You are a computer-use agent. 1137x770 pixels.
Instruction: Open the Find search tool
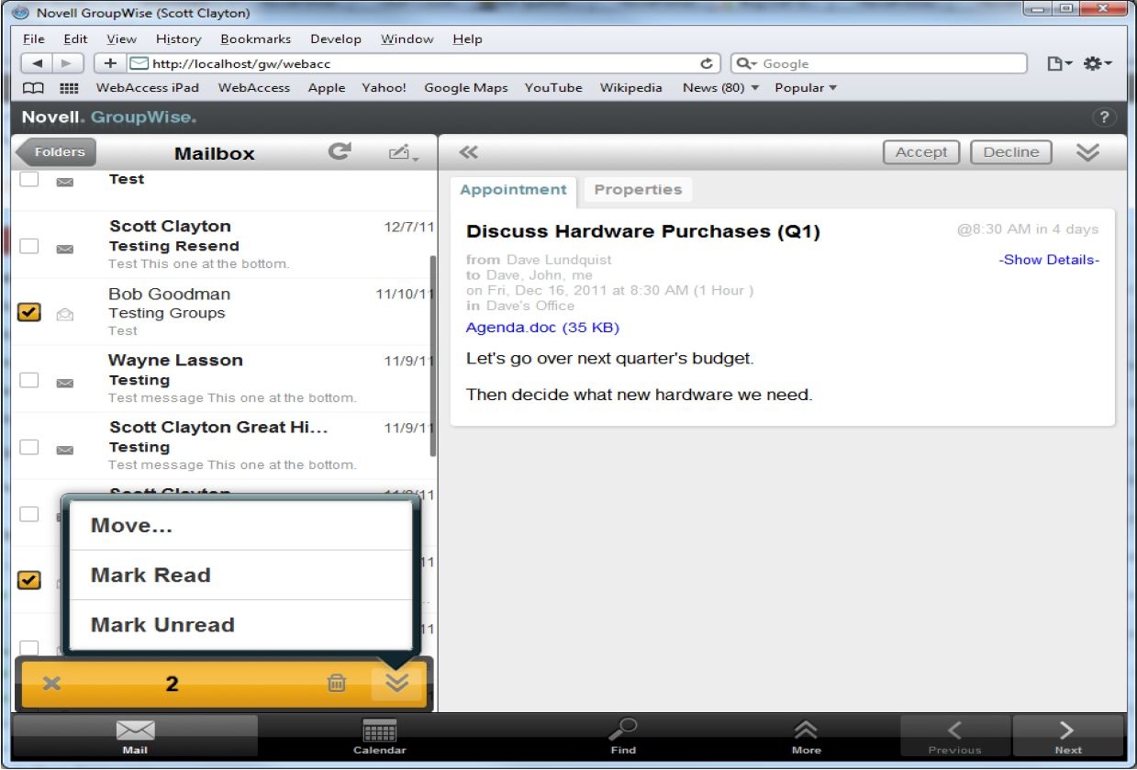pyautogui.click(x=623, y=736)
